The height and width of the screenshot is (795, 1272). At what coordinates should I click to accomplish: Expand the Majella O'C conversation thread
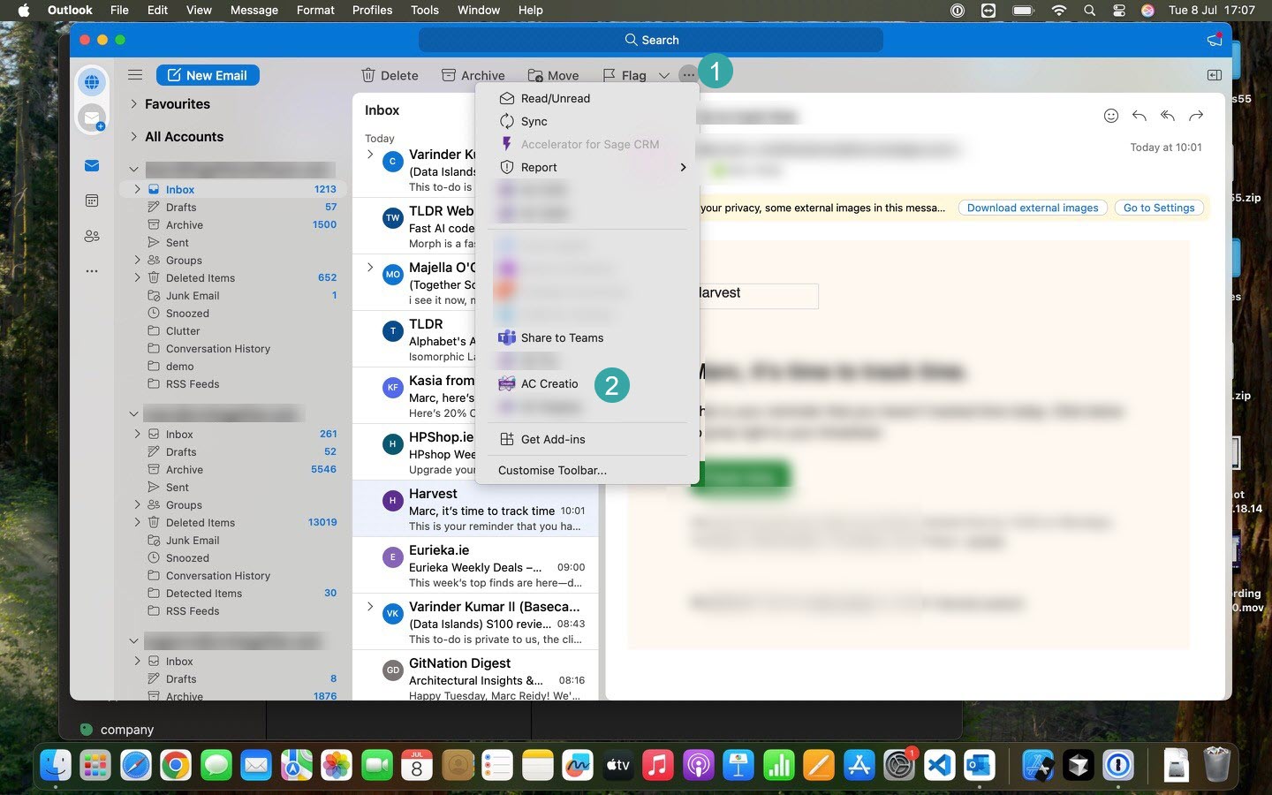click(370, 268)
